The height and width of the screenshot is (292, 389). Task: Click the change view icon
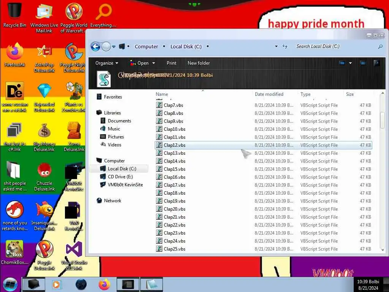342,63
